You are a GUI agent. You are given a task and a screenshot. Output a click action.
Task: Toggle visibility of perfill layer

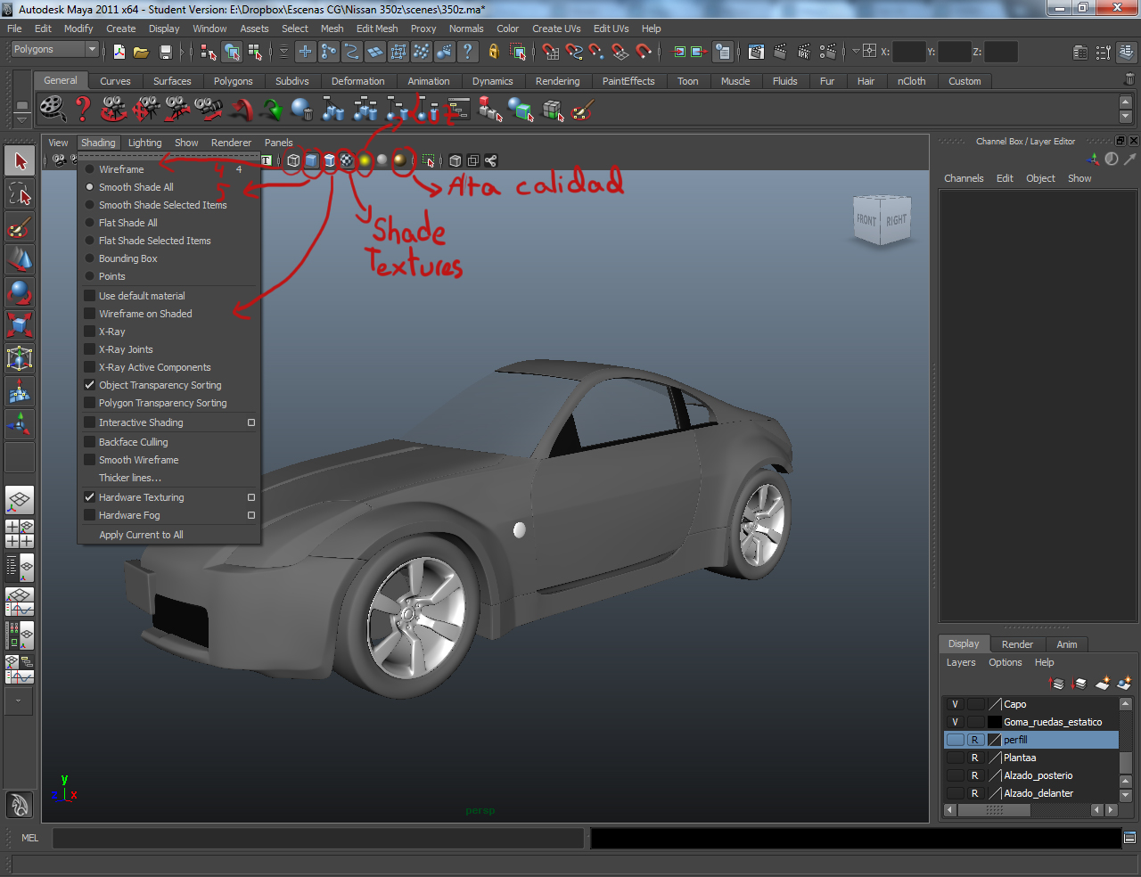955,740
